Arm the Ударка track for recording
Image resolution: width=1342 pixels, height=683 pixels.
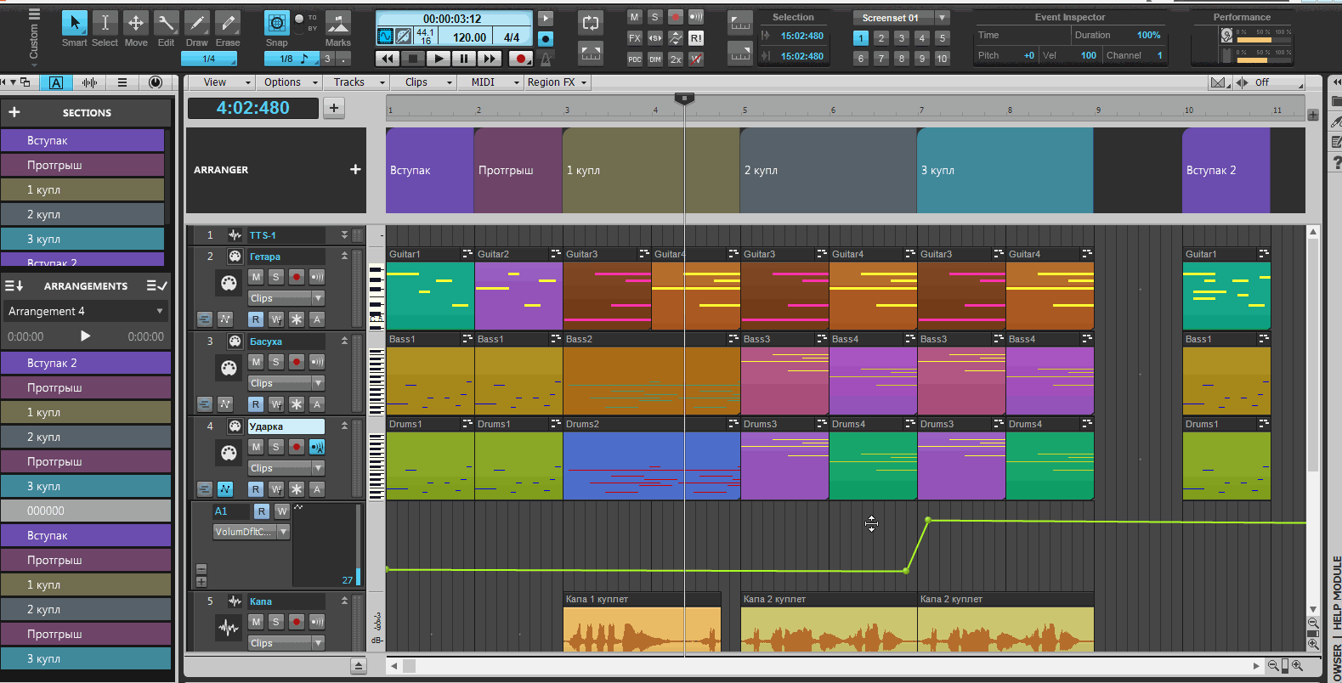(296, 447)
